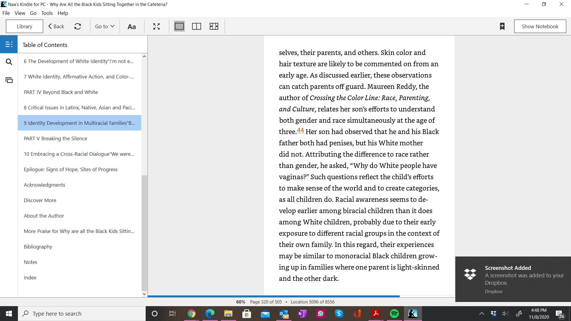Open WhatsApp from taskbar

pyautogui.click(x=321, y=314)
